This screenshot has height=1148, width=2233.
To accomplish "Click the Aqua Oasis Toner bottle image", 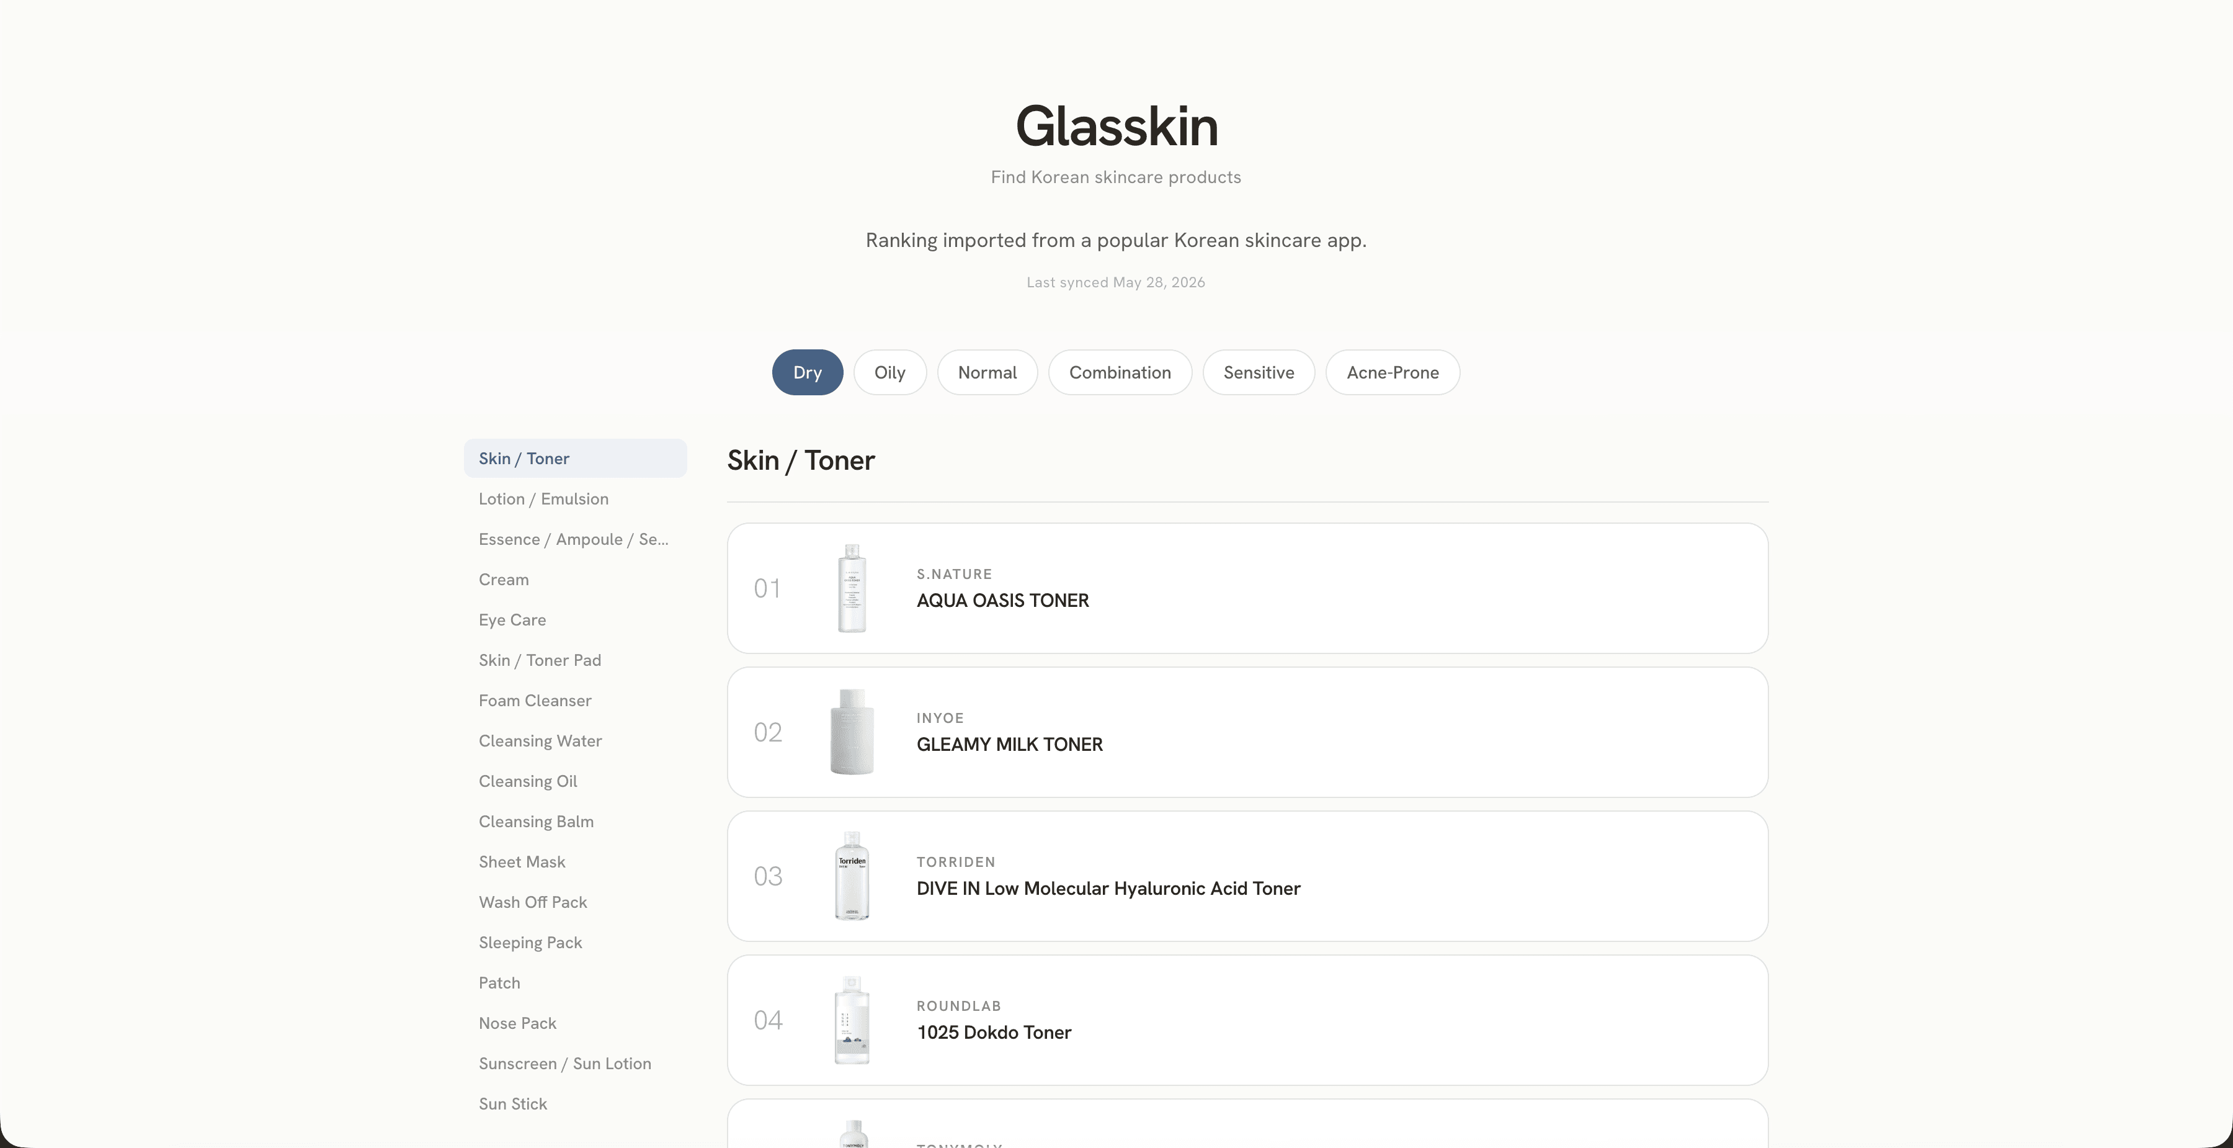I will [852, 588].
